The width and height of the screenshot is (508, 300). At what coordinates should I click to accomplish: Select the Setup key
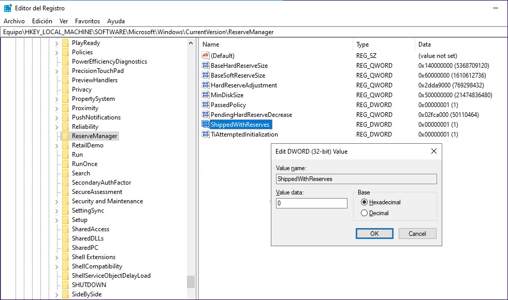(x=80, y=220)
